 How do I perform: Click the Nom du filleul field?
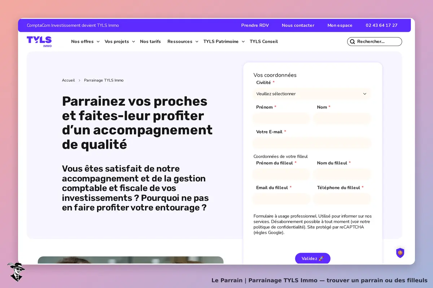pos(342,174)
